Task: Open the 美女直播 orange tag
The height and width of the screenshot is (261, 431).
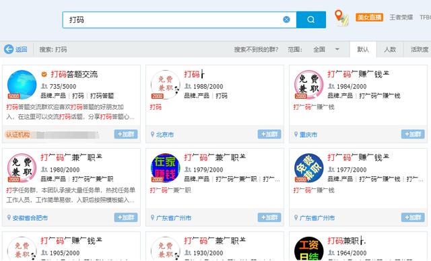Action: coord(369,17)
